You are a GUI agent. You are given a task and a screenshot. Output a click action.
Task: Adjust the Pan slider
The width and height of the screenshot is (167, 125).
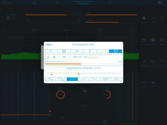point(53,22)
